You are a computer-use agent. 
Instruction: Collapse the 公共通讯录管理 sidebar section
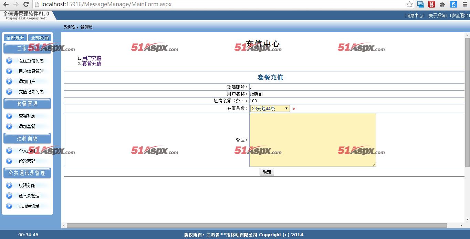(x=27, y=173)
